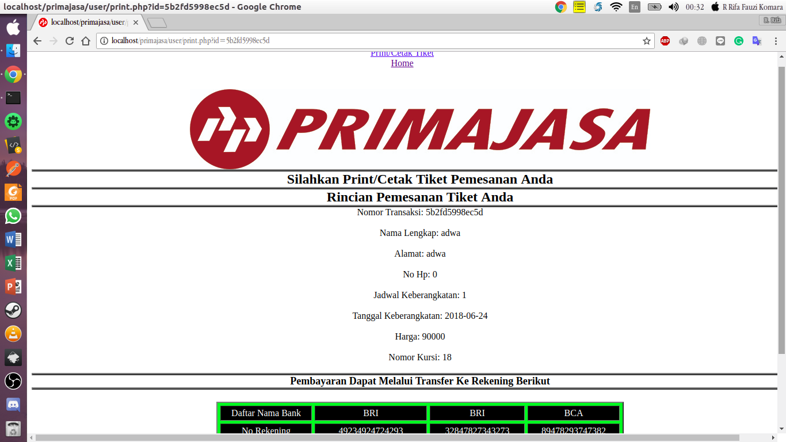Click the Daftar Nama Bank cell
Screen dimensions: 786x442
pyautogui.click(x=266, y=413)
